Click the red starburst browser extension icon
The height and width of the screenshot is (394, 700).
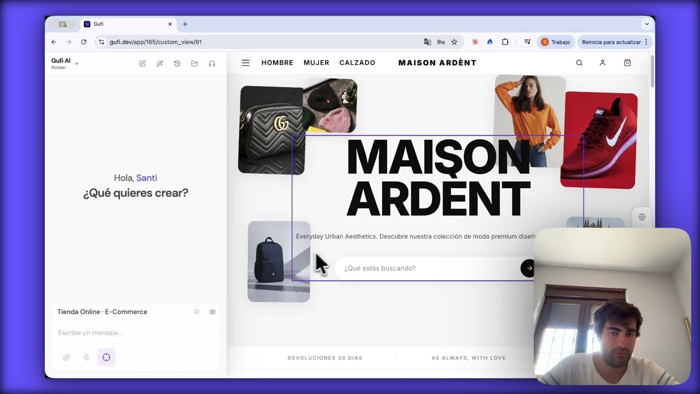click(475, 42)
